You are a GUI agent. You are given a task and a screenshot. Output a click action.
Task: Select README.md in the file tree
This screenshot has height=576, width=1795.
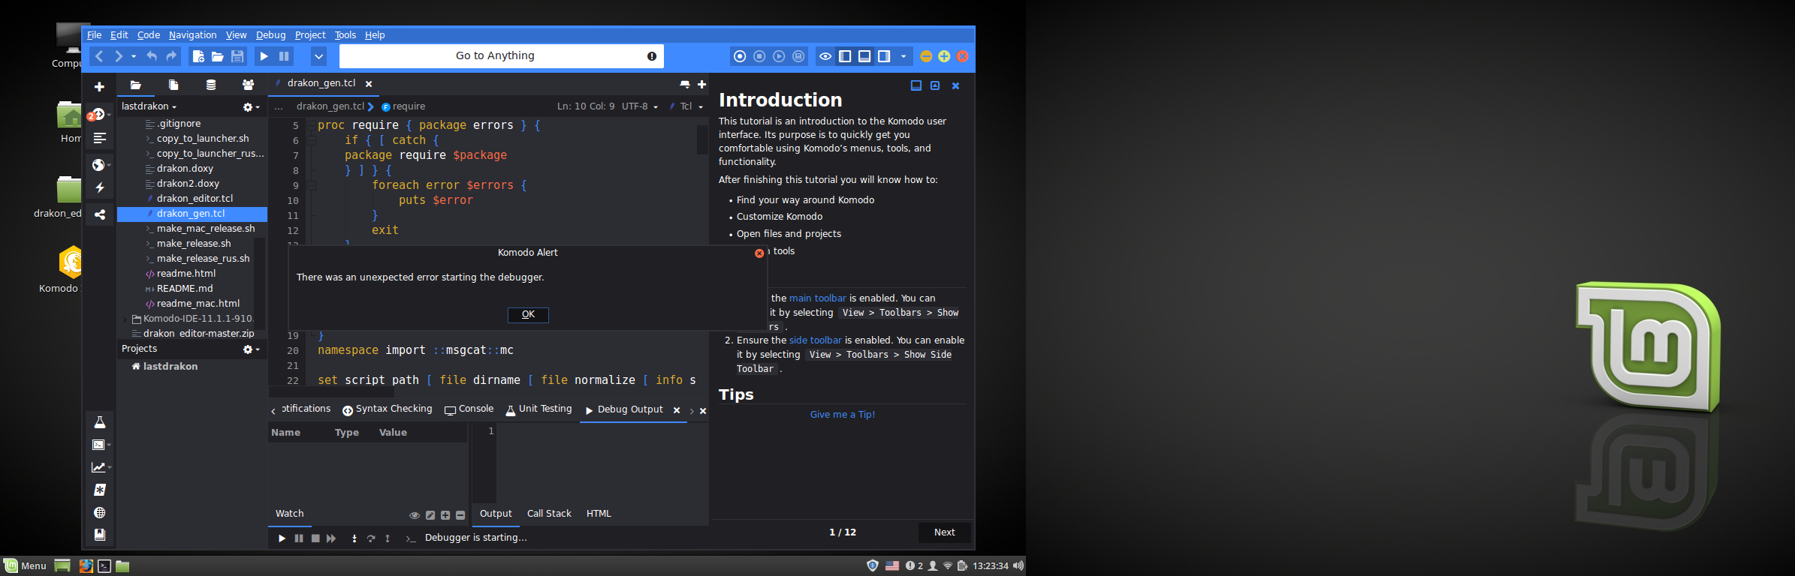pyautogui.click(x=185, y=289)
